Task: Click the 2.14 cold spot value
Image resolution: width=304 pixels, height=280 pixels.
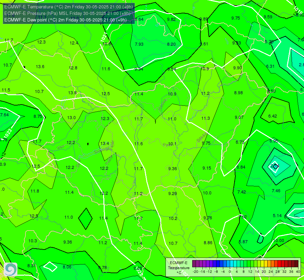Action: [x=275, y=166]
